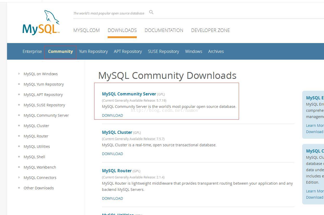Click Download in second right promo box

(315, 197)
